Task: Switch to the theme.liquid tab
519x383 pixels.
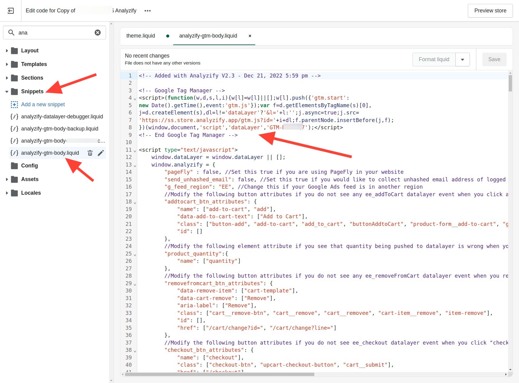Action: tap(141, 36)
